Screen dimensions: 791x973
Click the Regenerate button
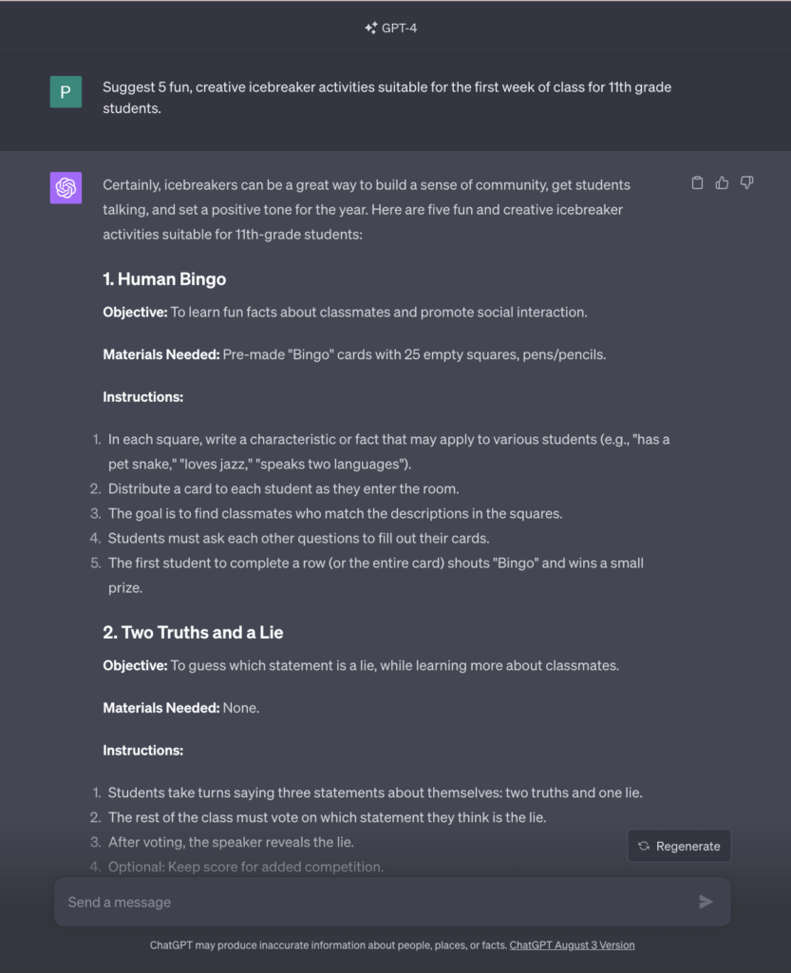(x=679, y=846)
